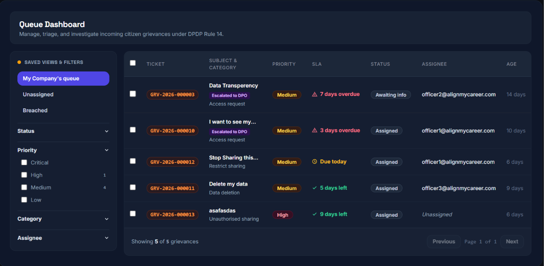Click the checkmark icon beside 5 days left

point(315,188)
